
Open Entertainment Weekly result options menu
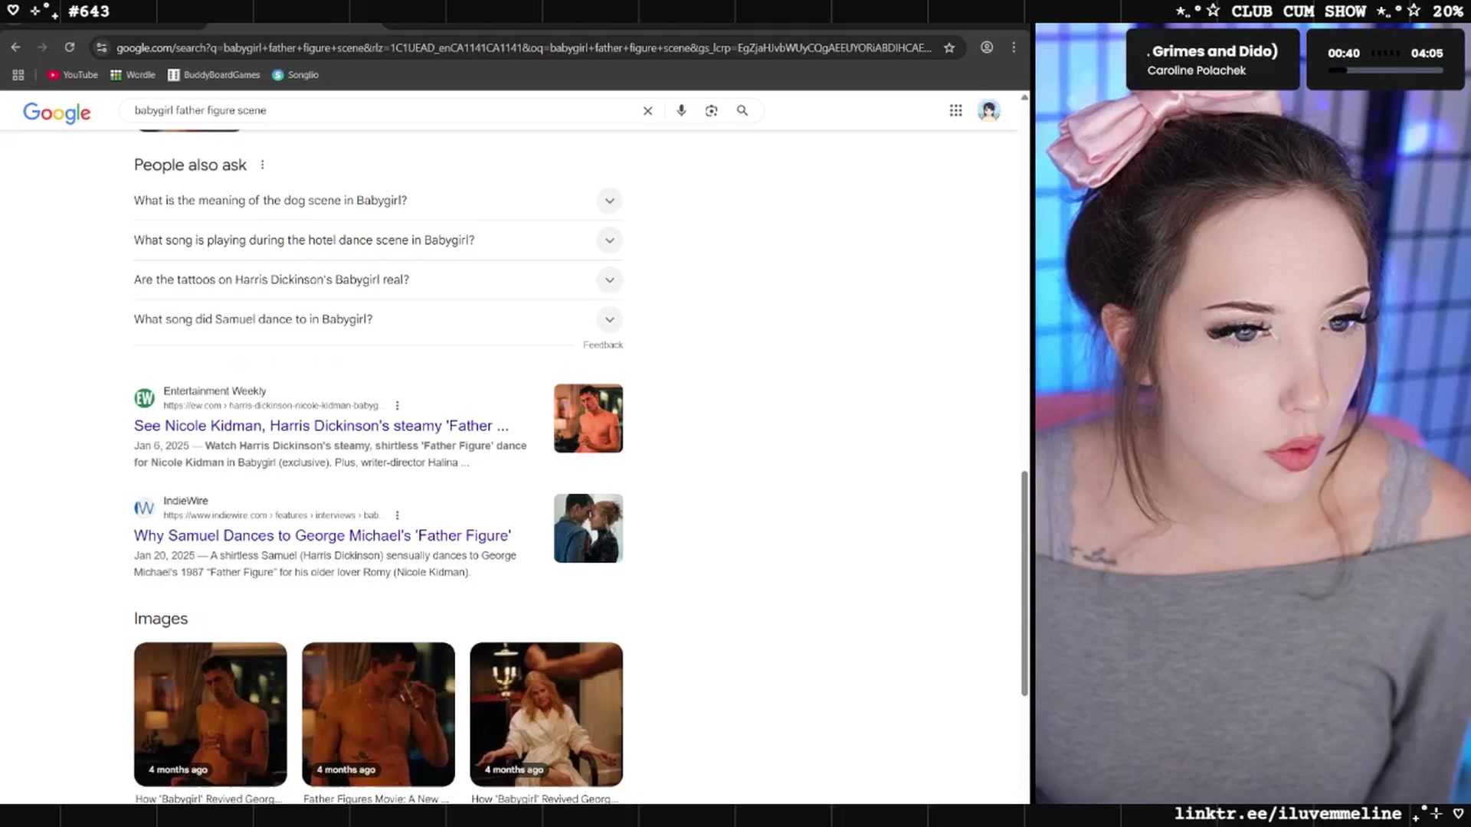tap(397, 406)
